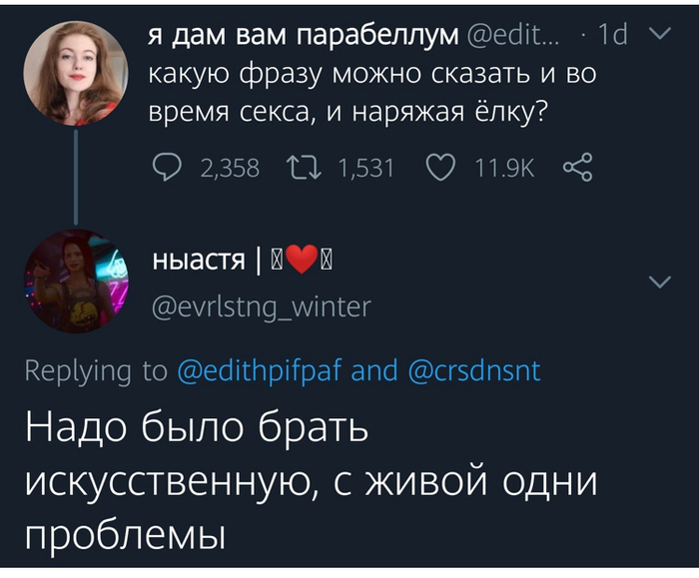Click the share icon on the first tweet
The height and width of the screenshot is (578, 699).
click(578, 169)
